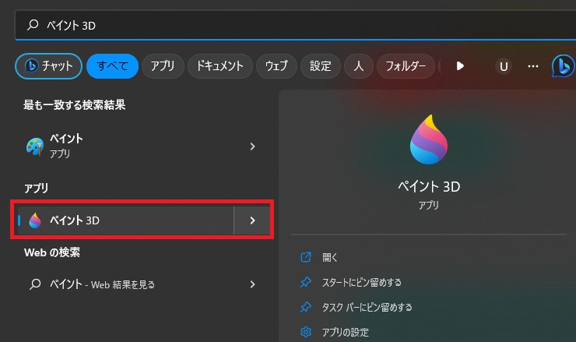
Task: Switch to the ドキュメント filter tab
Action: [220, 66]
